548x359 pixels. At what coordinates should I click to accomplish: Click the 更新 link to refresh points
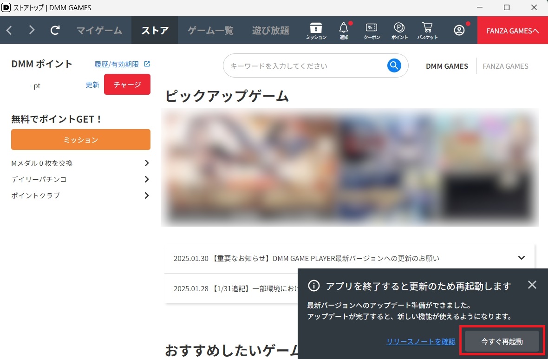click(92, 85)
